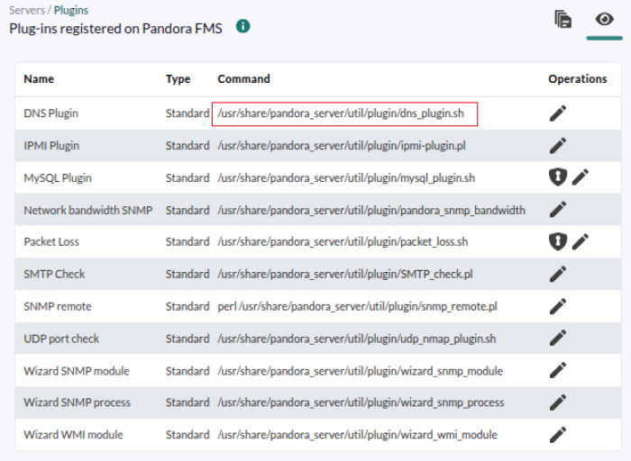The width and height of the screenshot is (631, 461).
Task: Click the Type column header
Action: (178, 78)
